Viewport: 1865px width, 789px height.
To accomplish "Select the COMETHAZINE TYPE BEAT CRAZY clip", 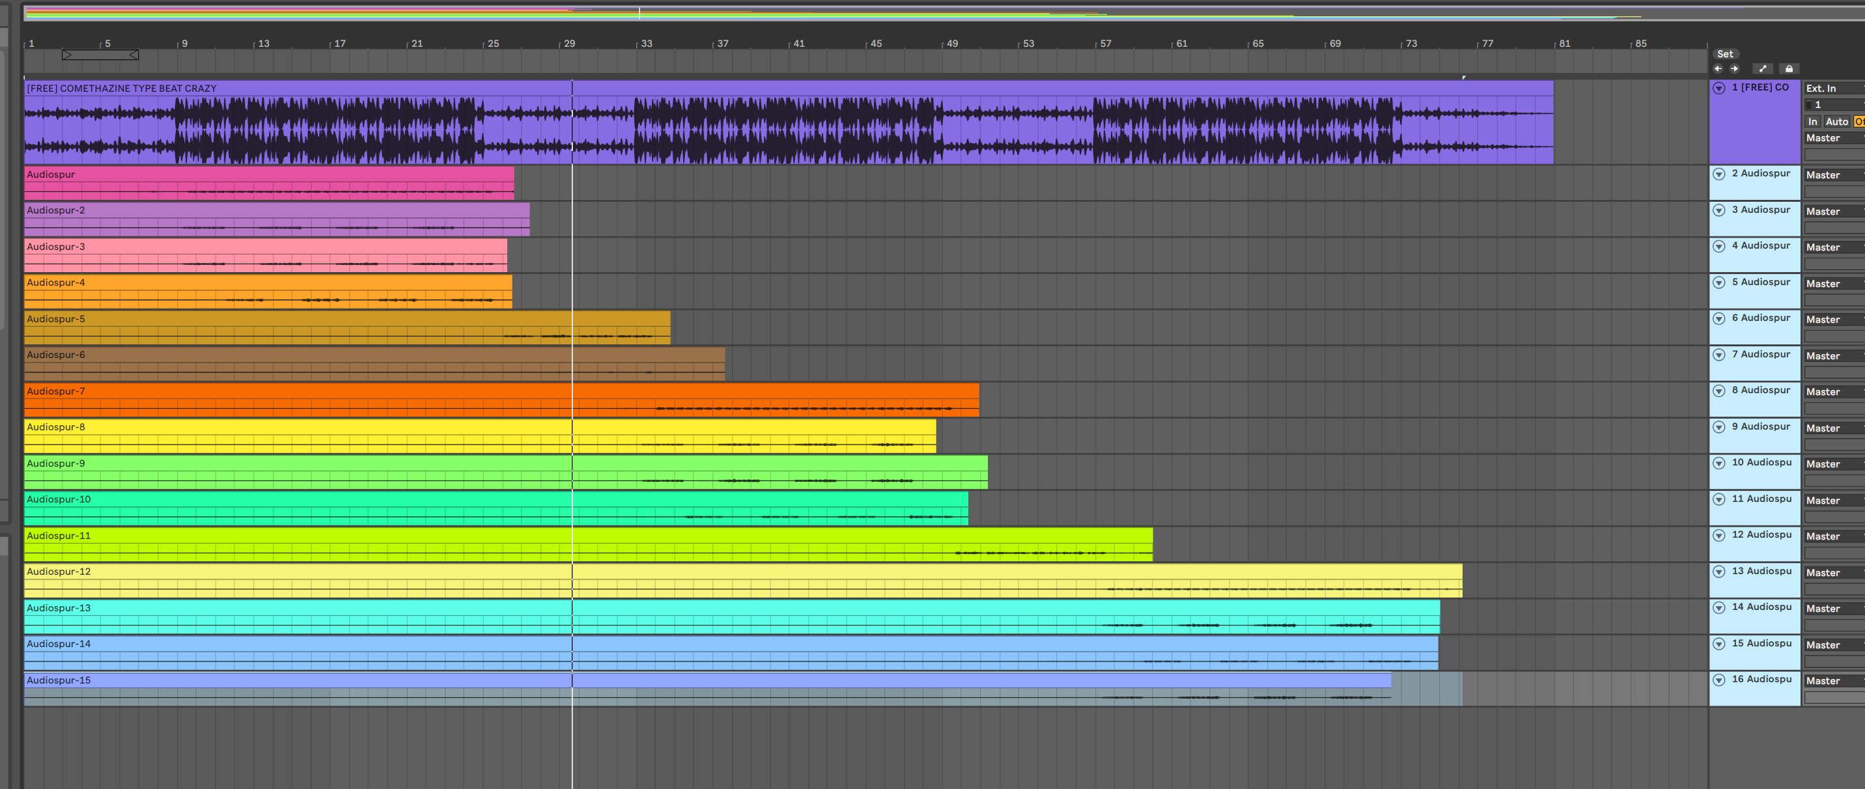I will [122, 89].
